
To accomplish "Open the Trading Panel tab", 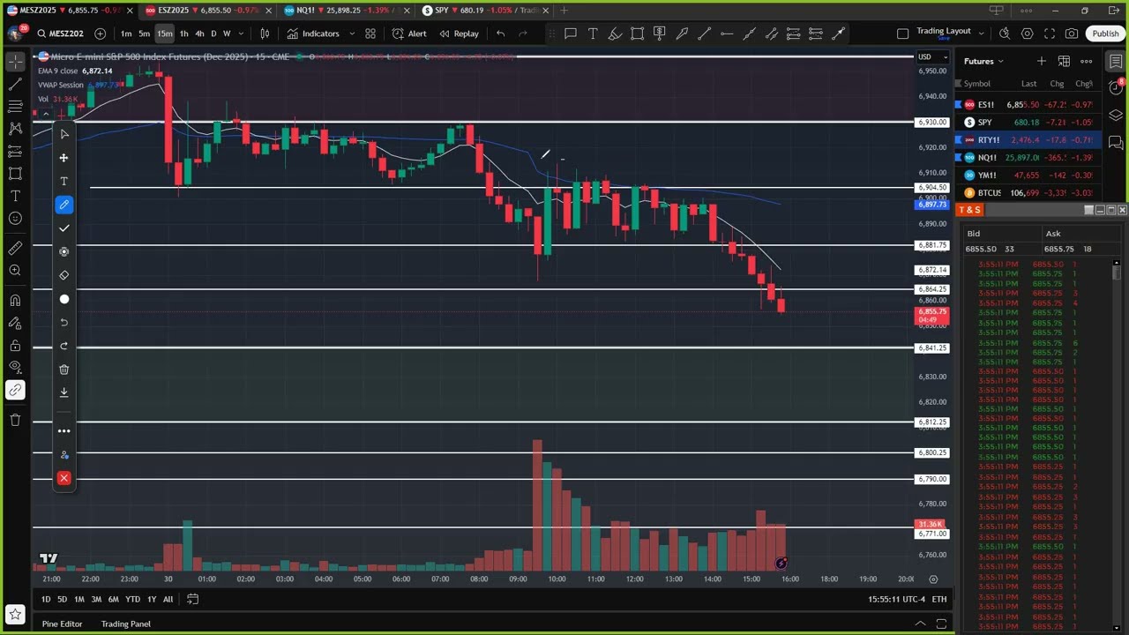I will (125, 624).
